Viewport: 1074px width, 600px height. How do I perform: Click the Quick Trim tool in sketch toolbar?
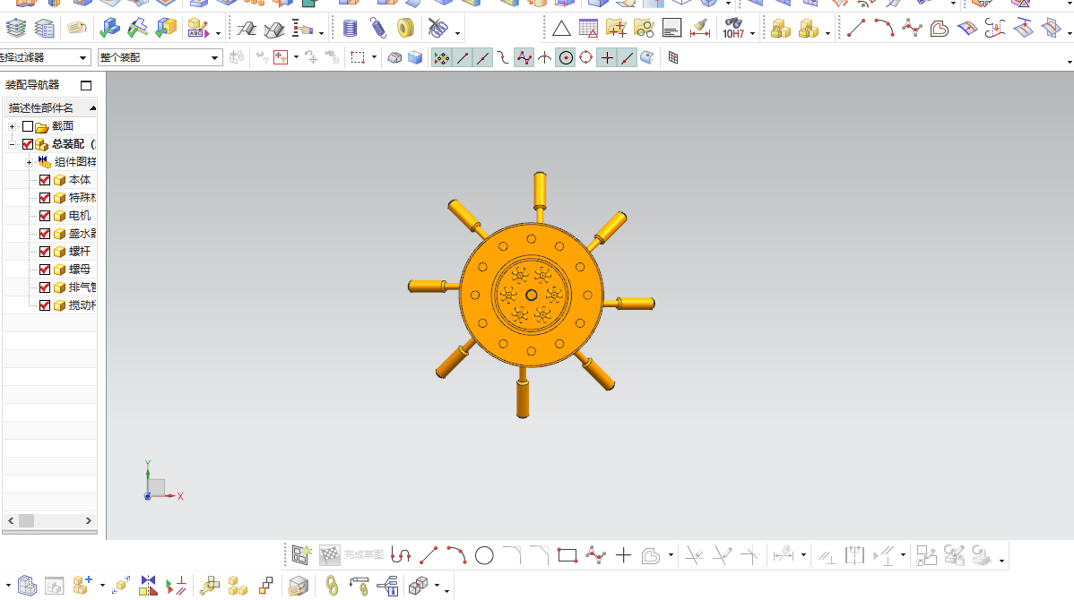coord(695,555)
